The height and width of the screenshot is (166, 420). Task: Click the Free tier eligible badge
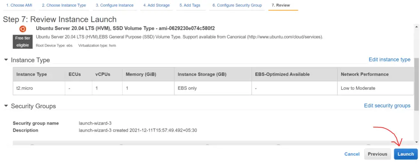coord(23,41)
